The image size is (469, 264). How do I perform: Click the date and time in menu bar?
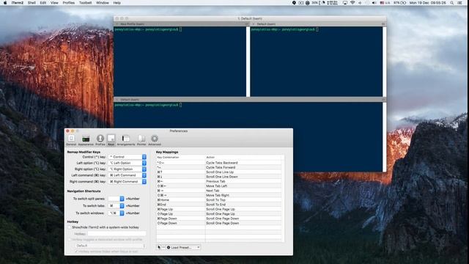[427, 3]
